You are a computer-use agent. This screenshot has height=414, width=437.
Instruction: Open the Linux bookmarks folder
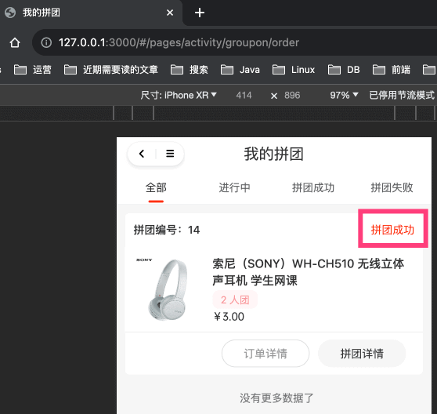(x=294, y=70)
